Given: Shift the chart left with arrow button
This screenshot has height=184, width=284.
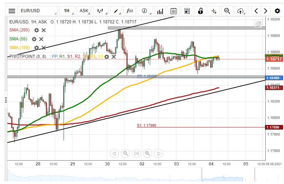Looking at the screenshot, I should [114, 154].
